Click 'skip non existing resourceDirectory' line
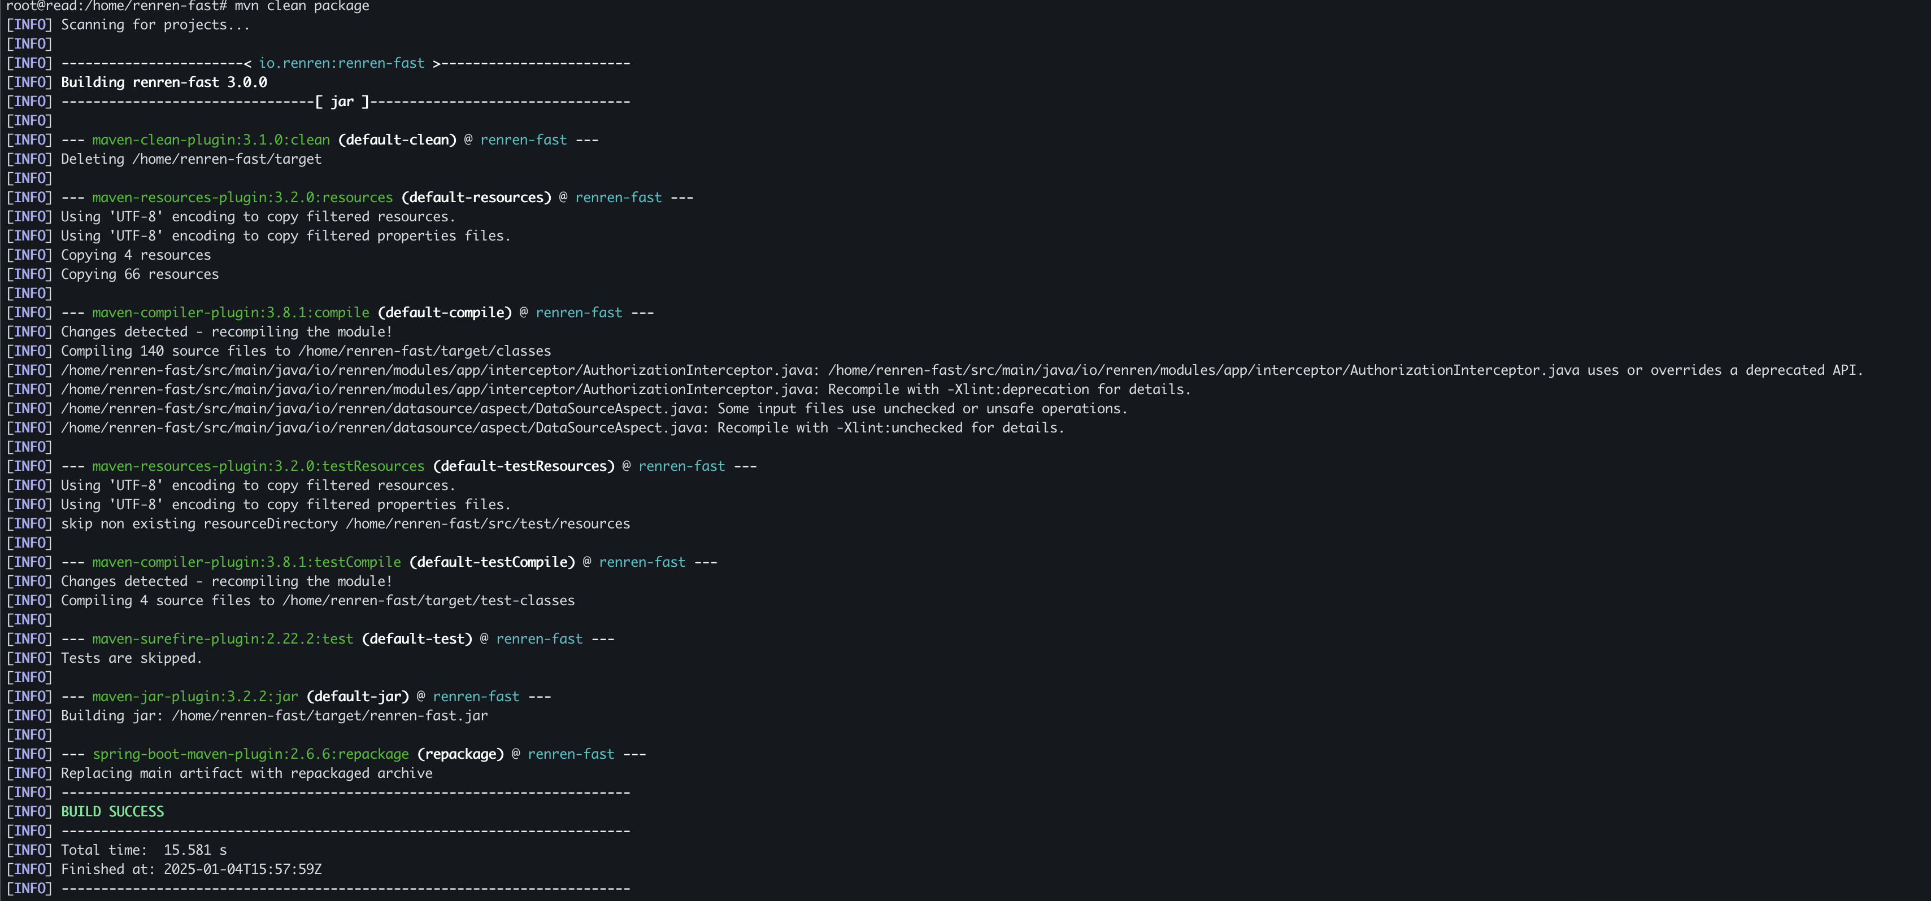The image size is (1931, 901). coord(346,523)
